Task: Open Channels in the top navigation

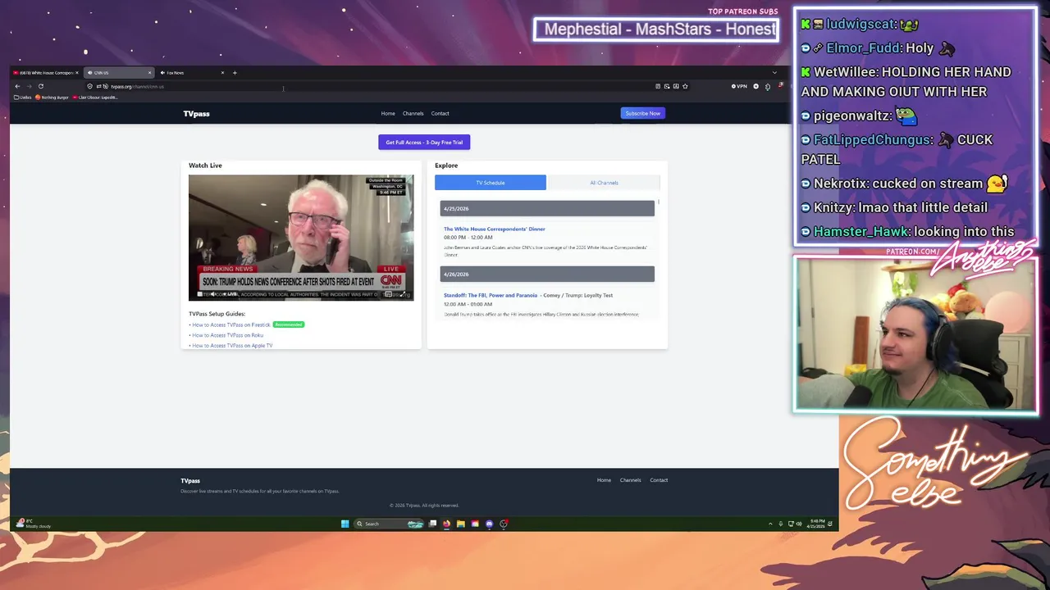Action: pyautogui.click(x=413, y=114)
